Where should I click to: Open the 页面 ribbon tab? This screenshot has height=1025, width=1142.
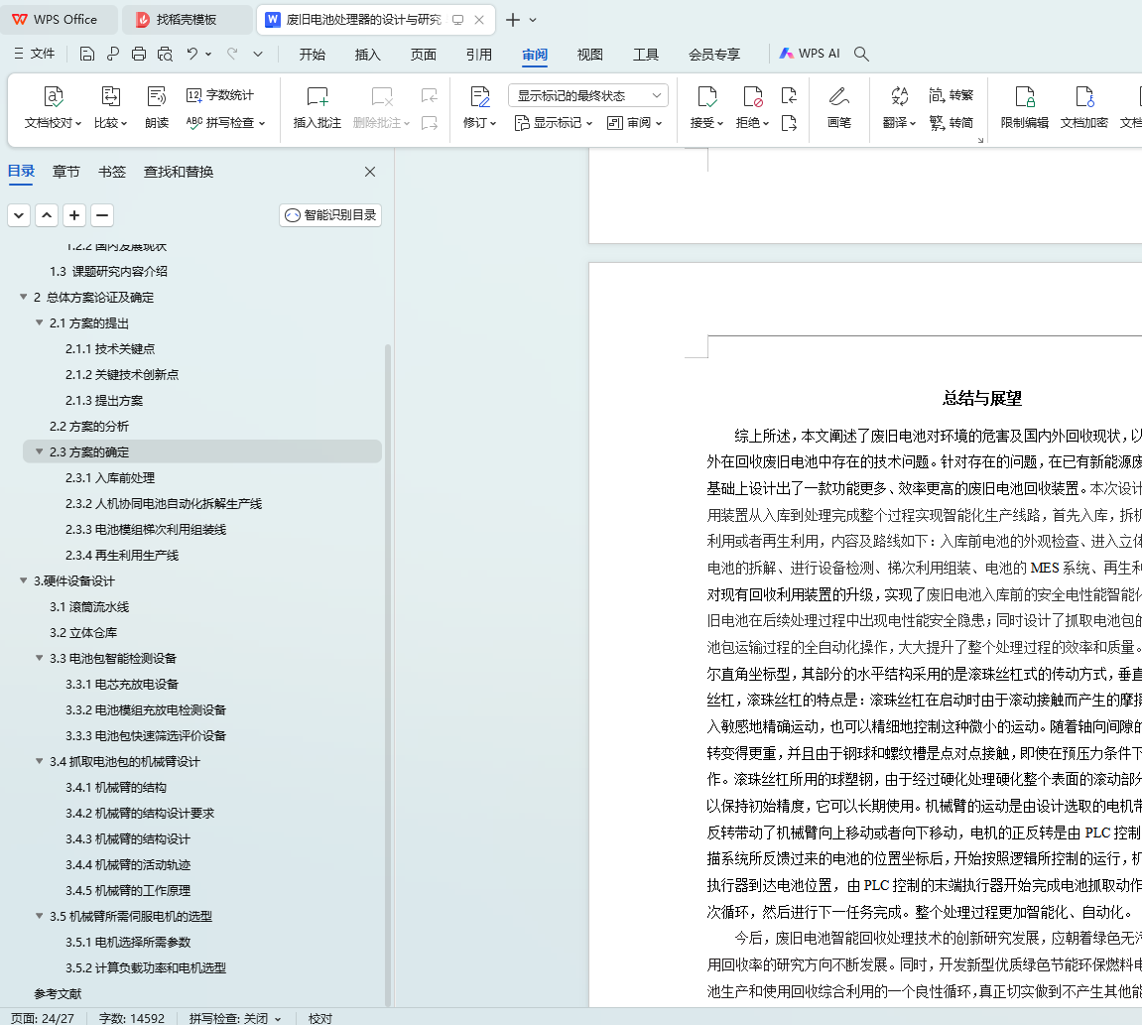(423, 54)
